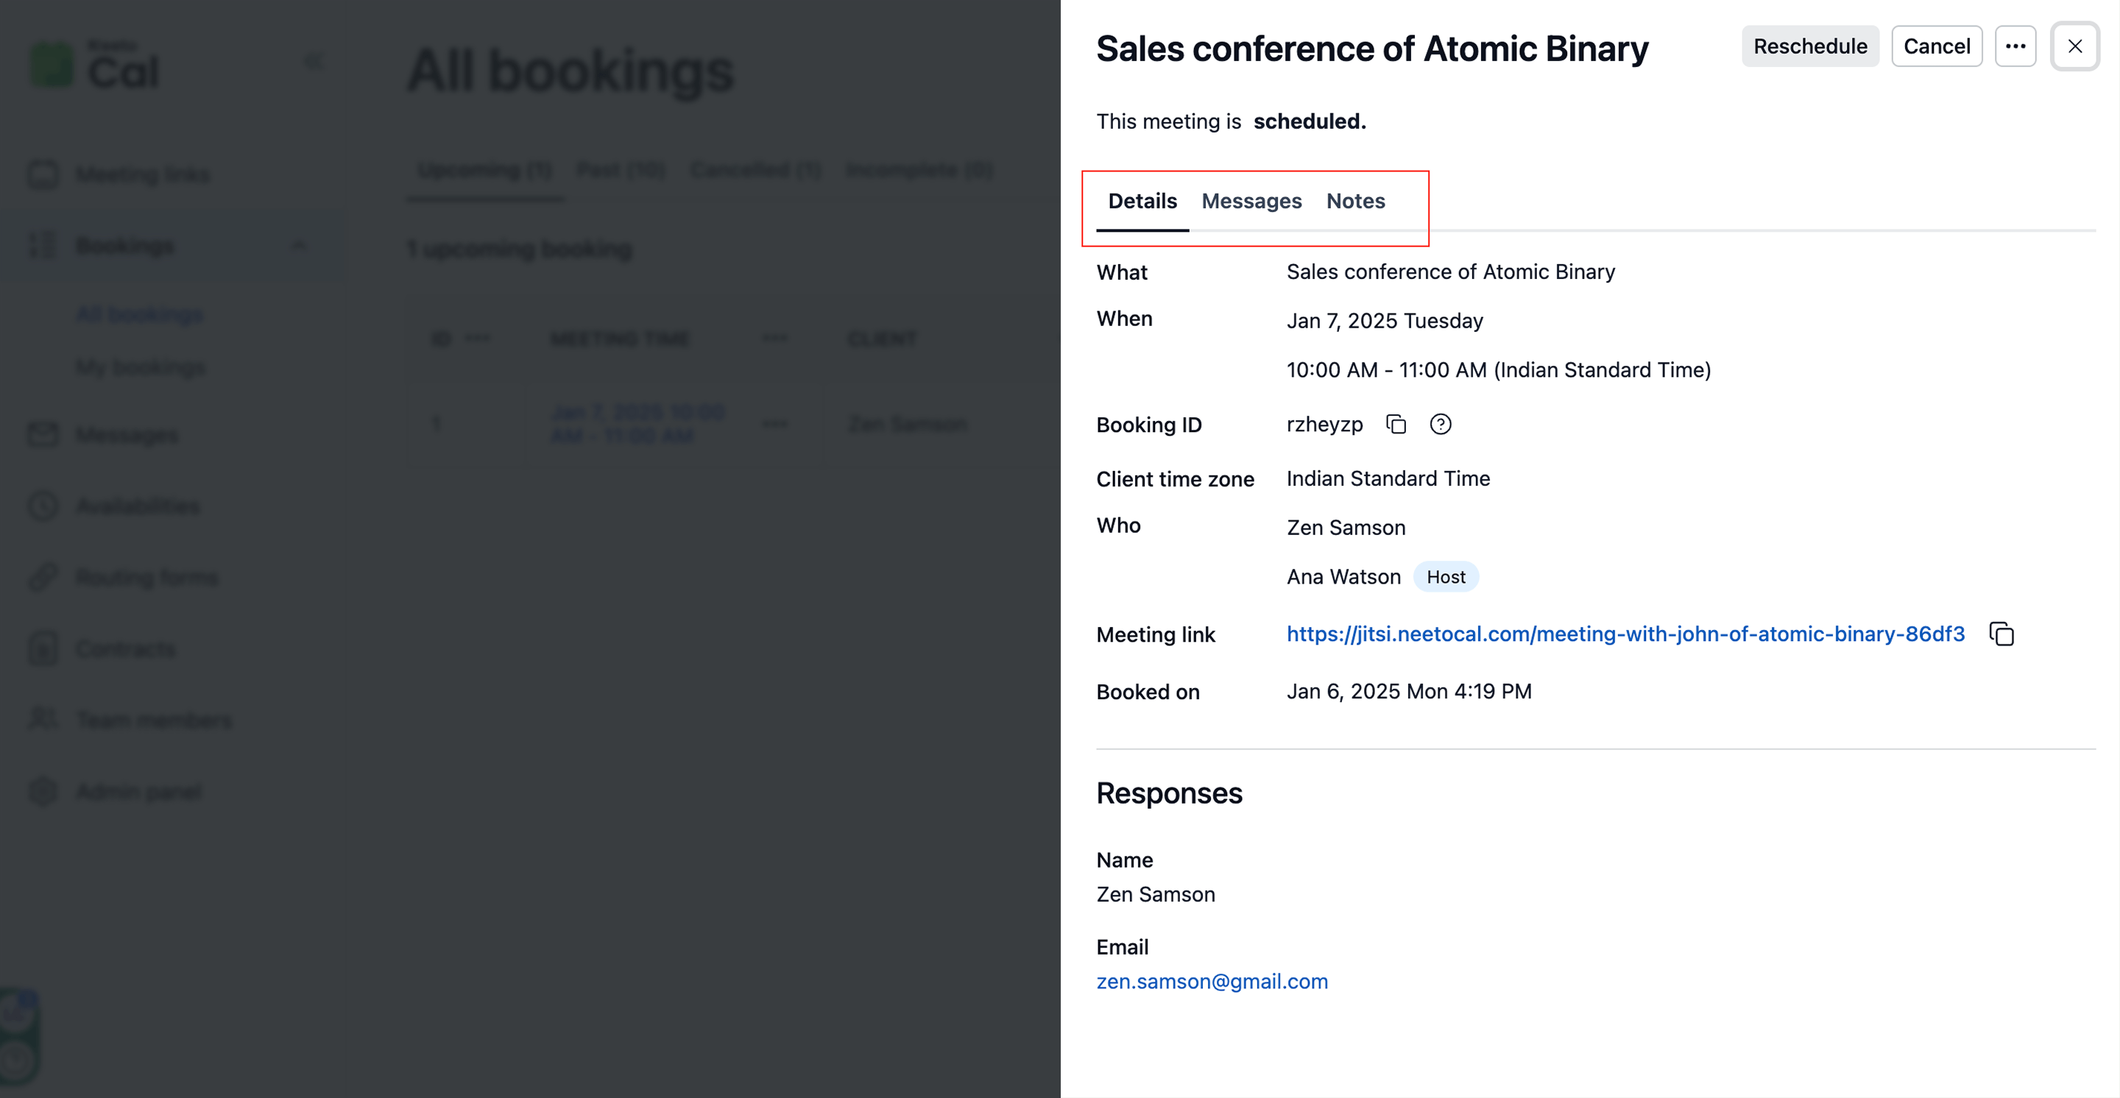Click the Meeting links sidebar icon
This screenshot has width=2120, height=1098.
43,174
